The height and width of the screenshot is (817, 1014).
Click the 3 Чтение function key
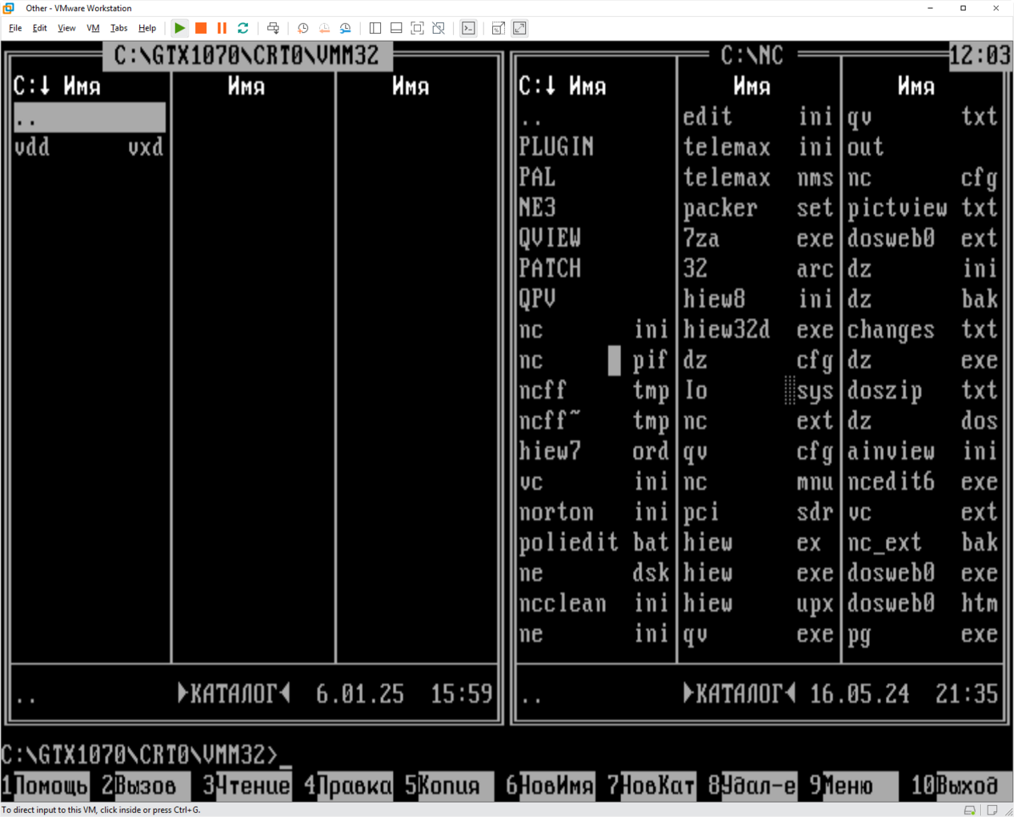point(246,786)
